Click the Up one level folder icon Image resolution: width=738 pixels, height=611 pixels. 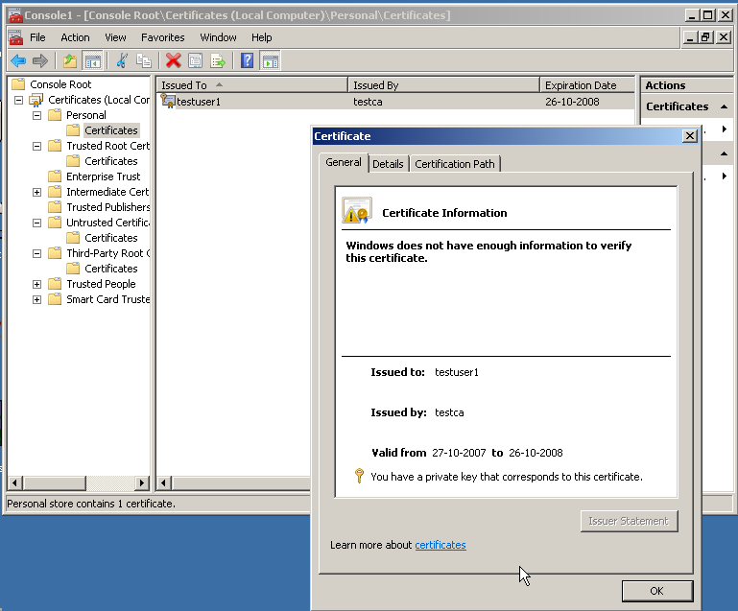(x=70, y=60)
